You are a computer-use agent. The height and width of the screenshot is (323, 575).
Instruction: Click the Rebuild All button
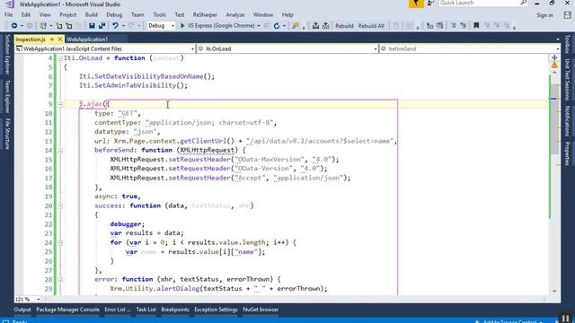pos(371,26)
